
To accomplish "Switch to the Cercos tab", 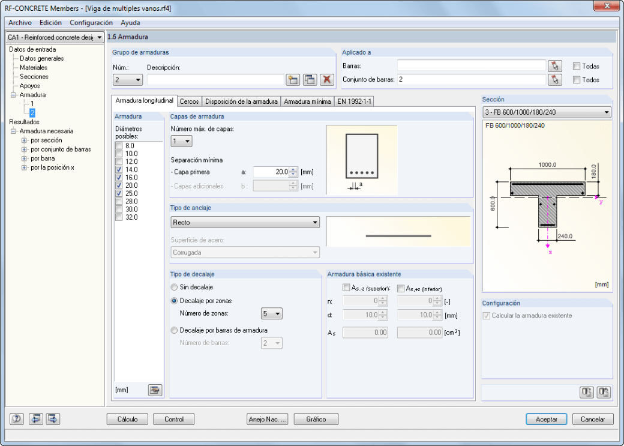I will tap(190, 101).
